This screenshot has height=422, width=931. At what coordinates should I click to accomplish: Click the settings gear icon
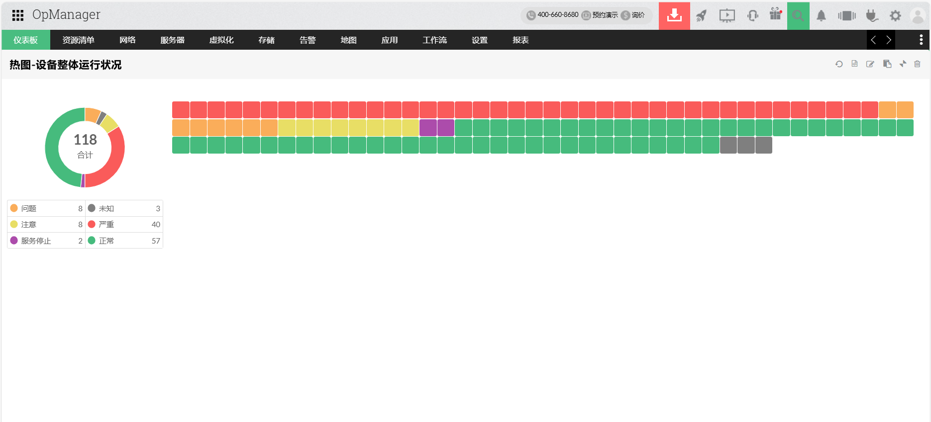coord(895,16)
